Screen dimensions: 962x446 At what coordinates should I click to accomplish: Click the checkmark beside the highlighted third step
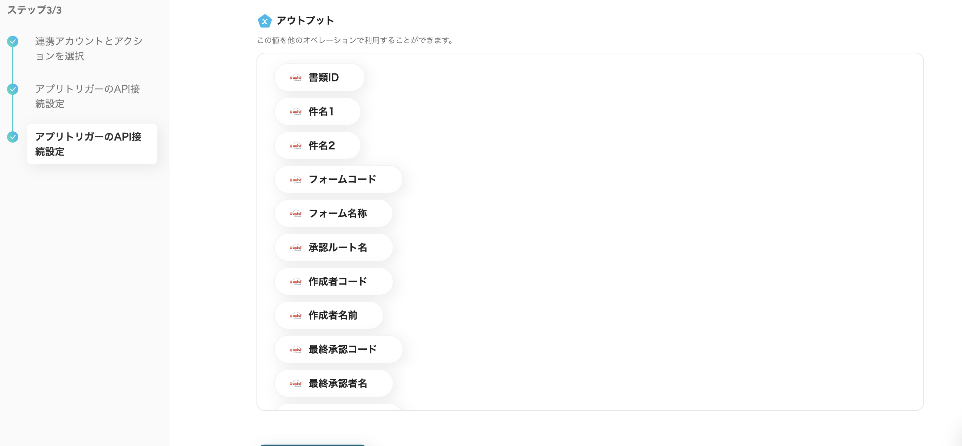13,137
